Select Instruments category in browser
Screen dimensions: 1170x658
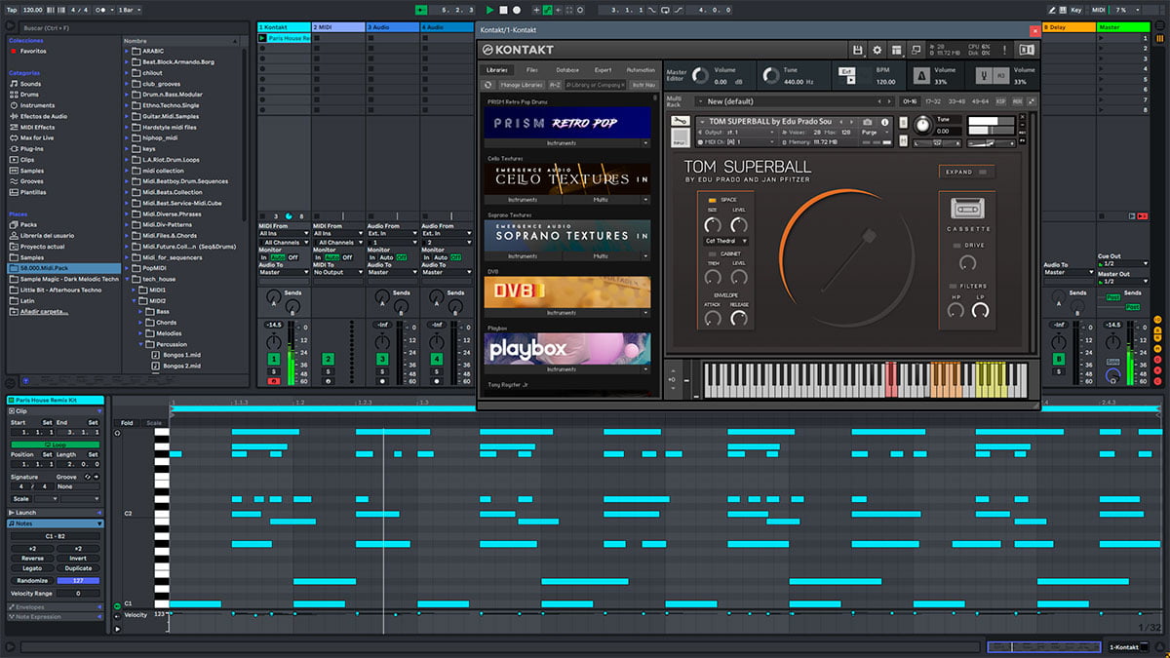37,105
